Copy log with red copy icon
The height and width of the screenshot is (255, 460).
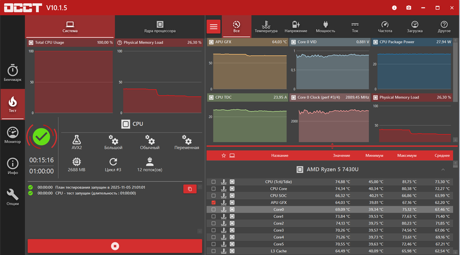[x=190, y=189]
